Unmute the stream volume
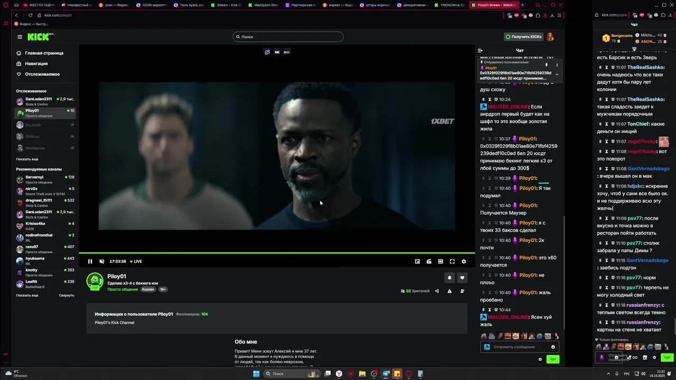Image resolution: width=676 pixels, height=380 pixels. click(102, 261)
